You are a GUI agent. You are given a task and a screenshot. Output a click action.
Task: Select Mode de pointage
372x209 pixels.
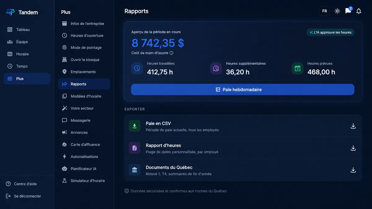(84, 48)
